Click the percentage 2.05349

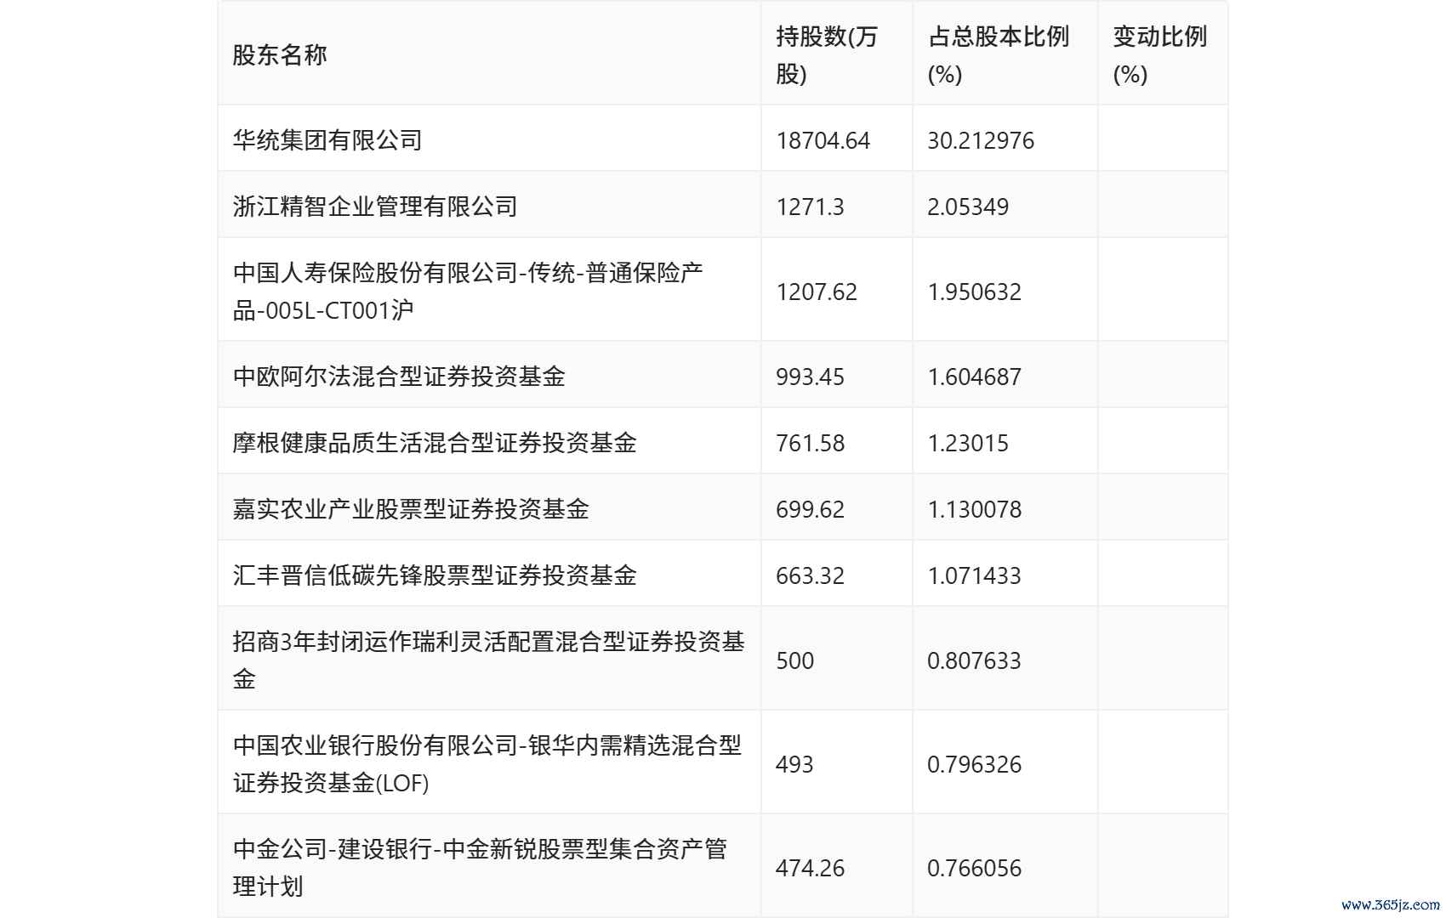pos(968,207)
